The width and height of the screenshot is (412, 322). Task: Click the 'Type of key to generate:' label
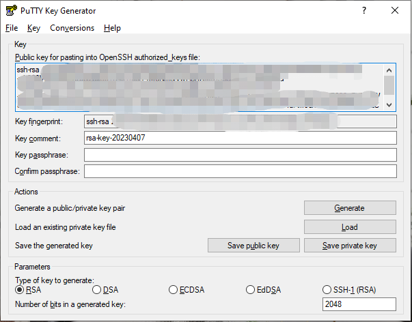(x=55, y=280)
